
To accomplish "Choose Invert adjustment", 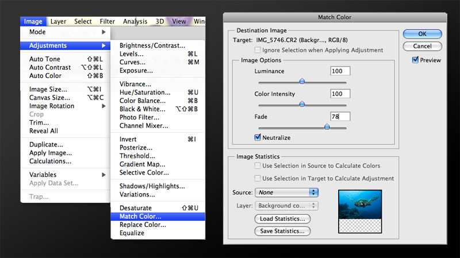I will (x=158, y=139).
